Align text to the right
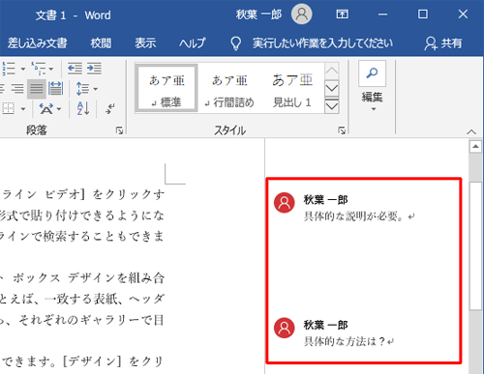This screenshot has height=374, width=484. pyautogui.click(x=17, y=89)
